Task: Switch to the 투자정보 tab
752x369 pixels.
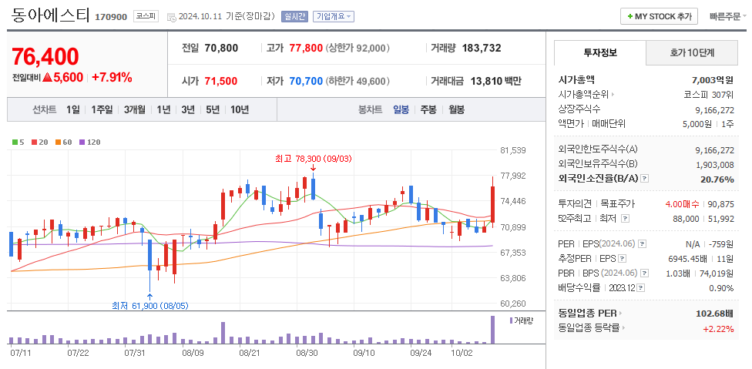Action: [600, 52]
